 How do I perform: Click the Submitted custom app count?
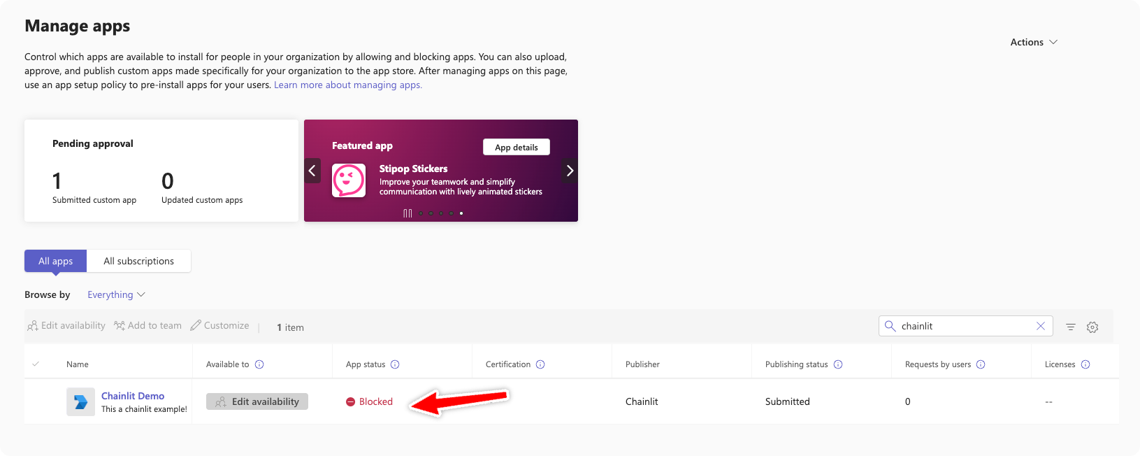[x=57, y=181]
